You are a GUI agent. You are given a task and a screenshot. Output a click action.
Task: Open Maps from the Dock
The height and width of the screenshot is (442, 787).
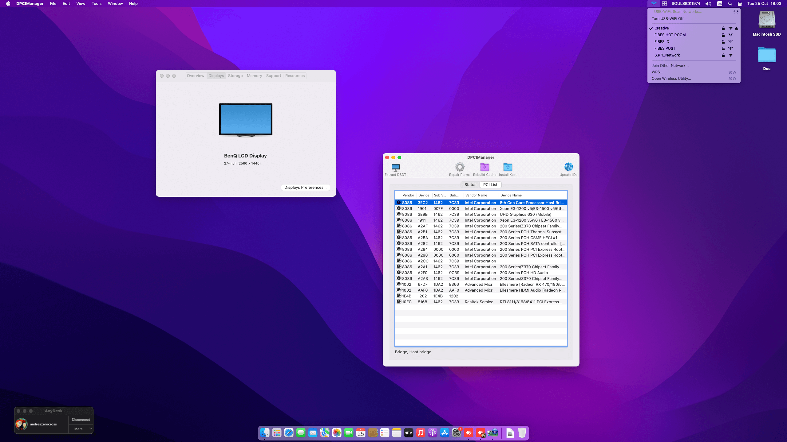pos(325,433)
